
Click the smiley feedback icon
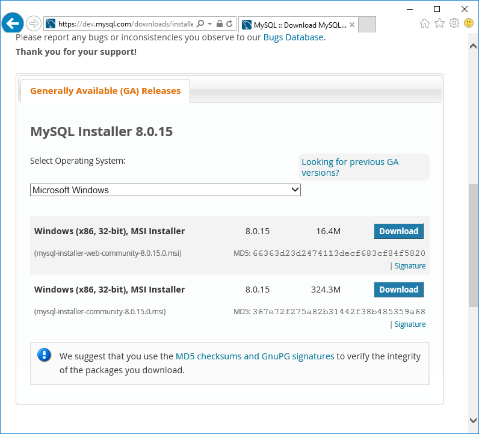469,23
